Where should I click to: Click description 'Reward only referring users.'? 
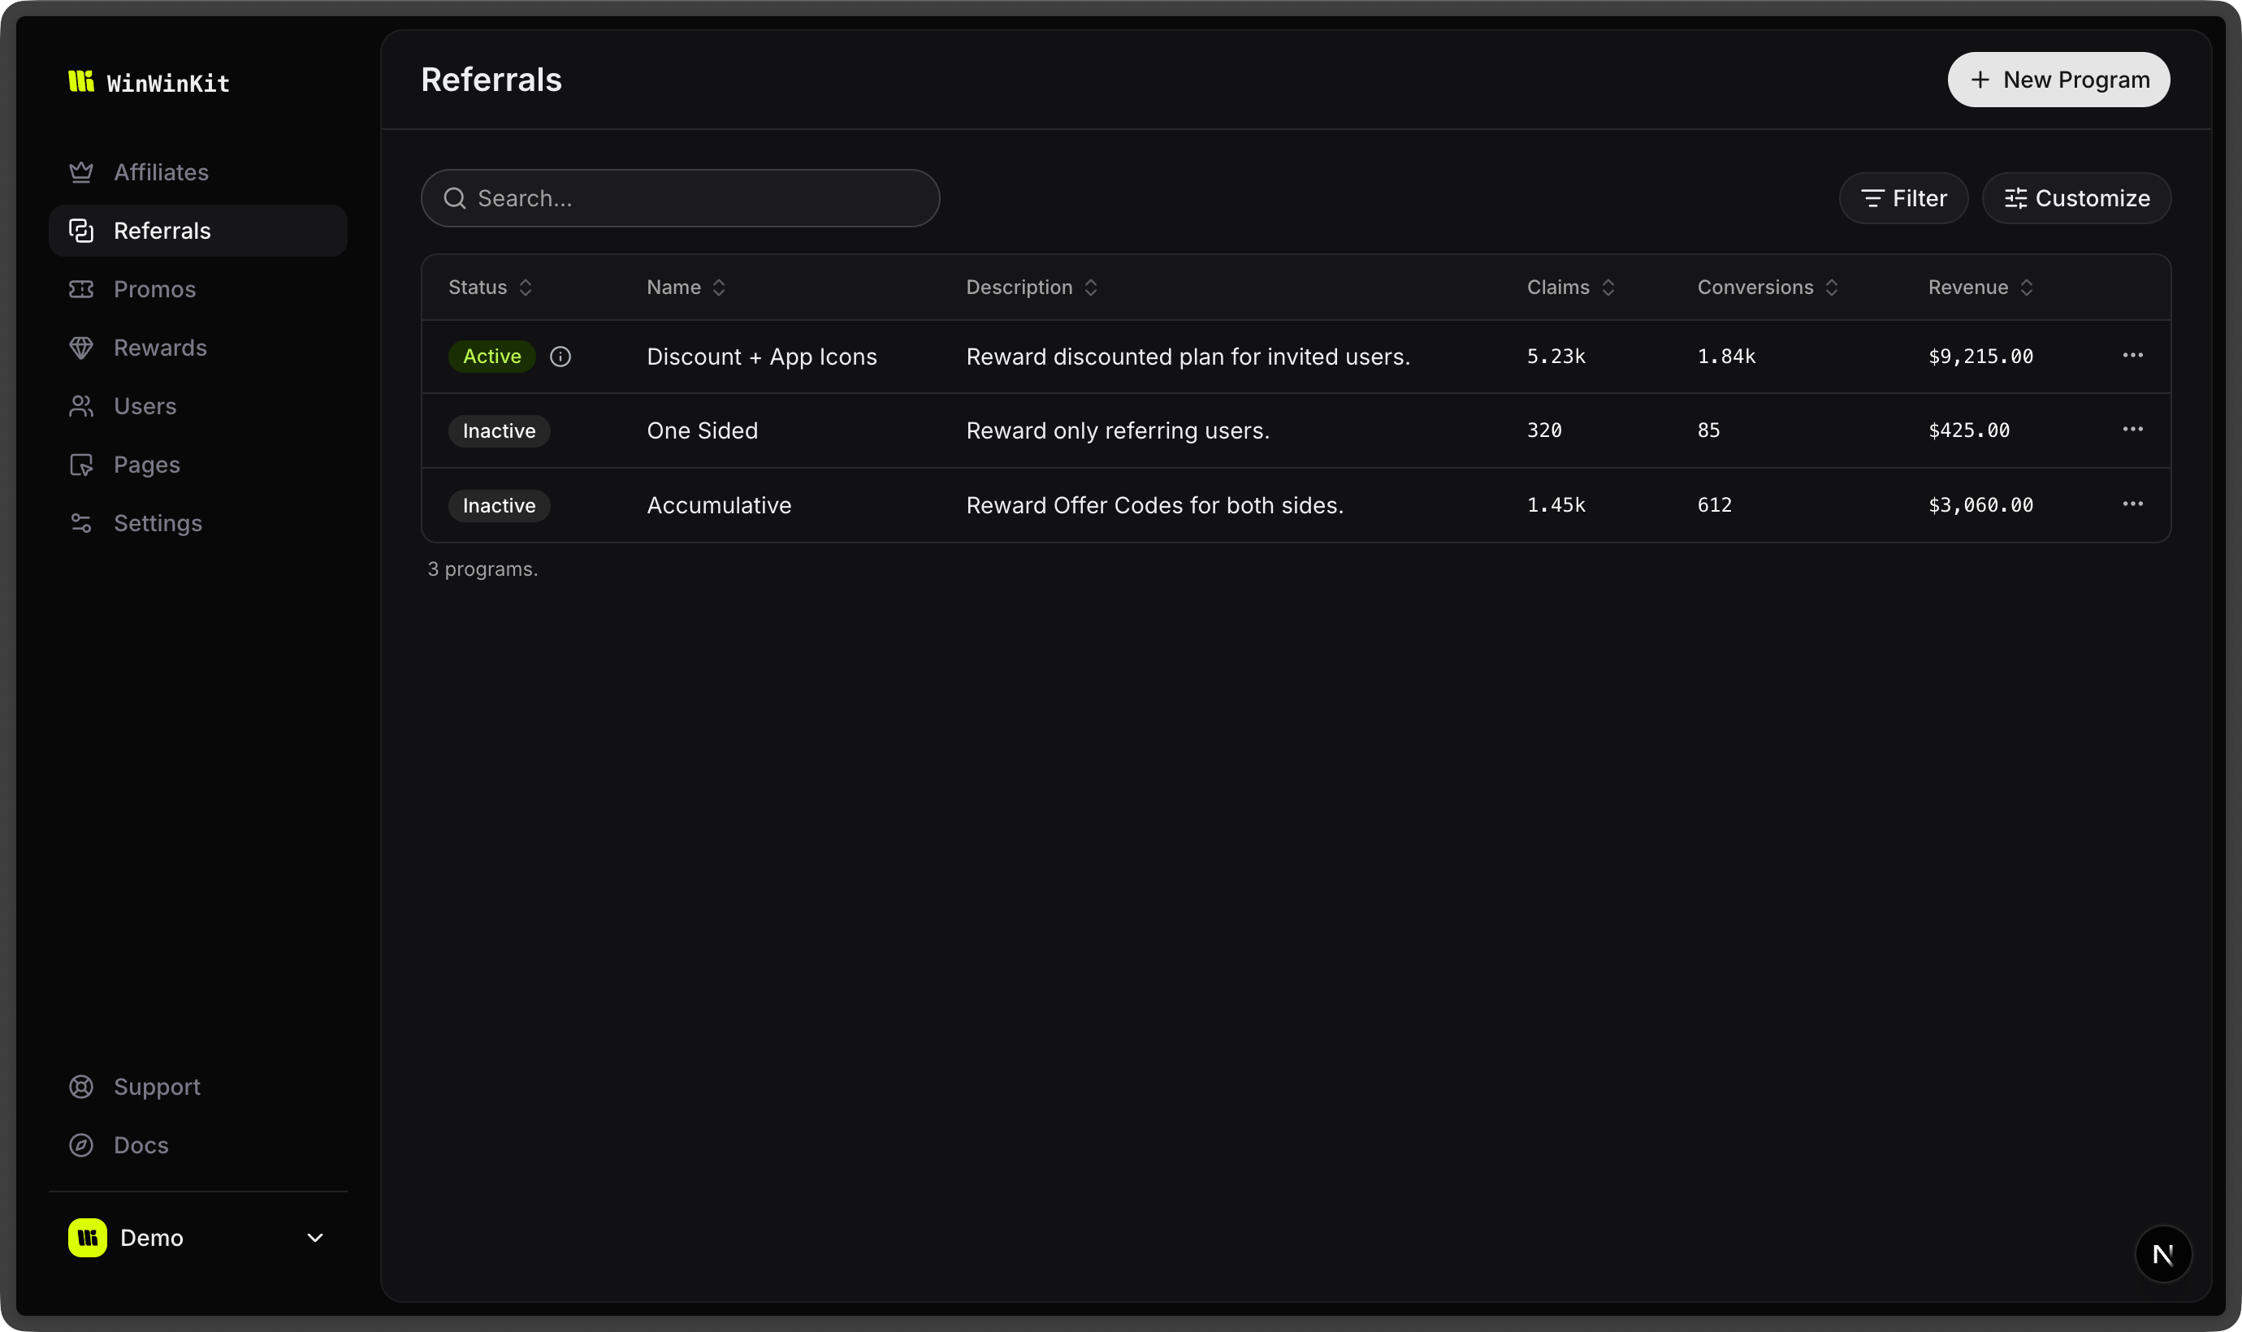(1118, 430)
